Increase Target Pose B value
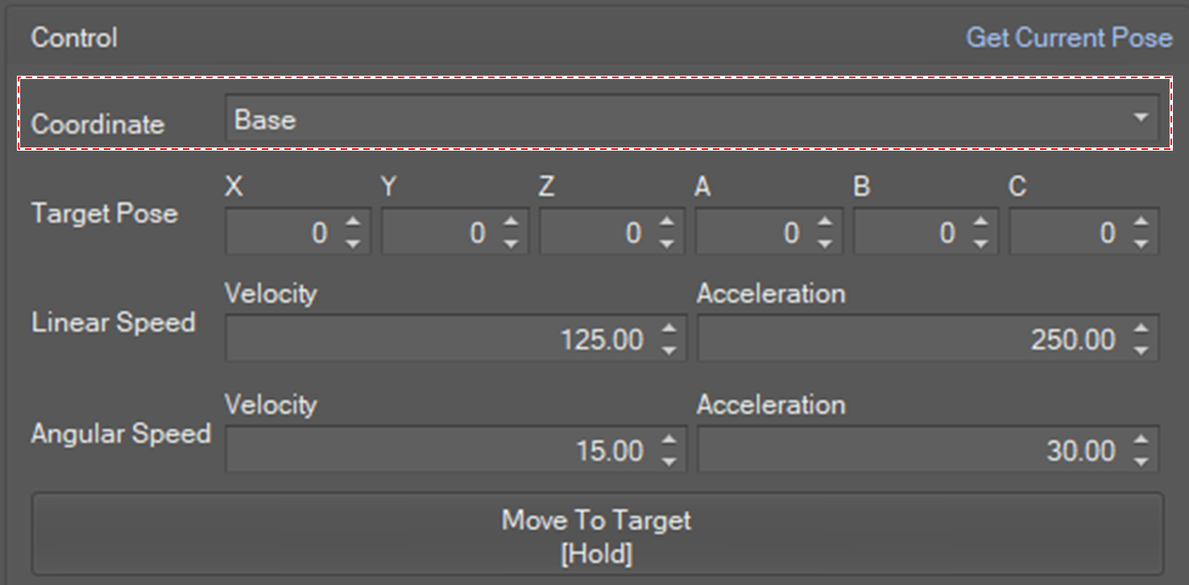Viewport: 1189px width, 585px height. point(982,222)
